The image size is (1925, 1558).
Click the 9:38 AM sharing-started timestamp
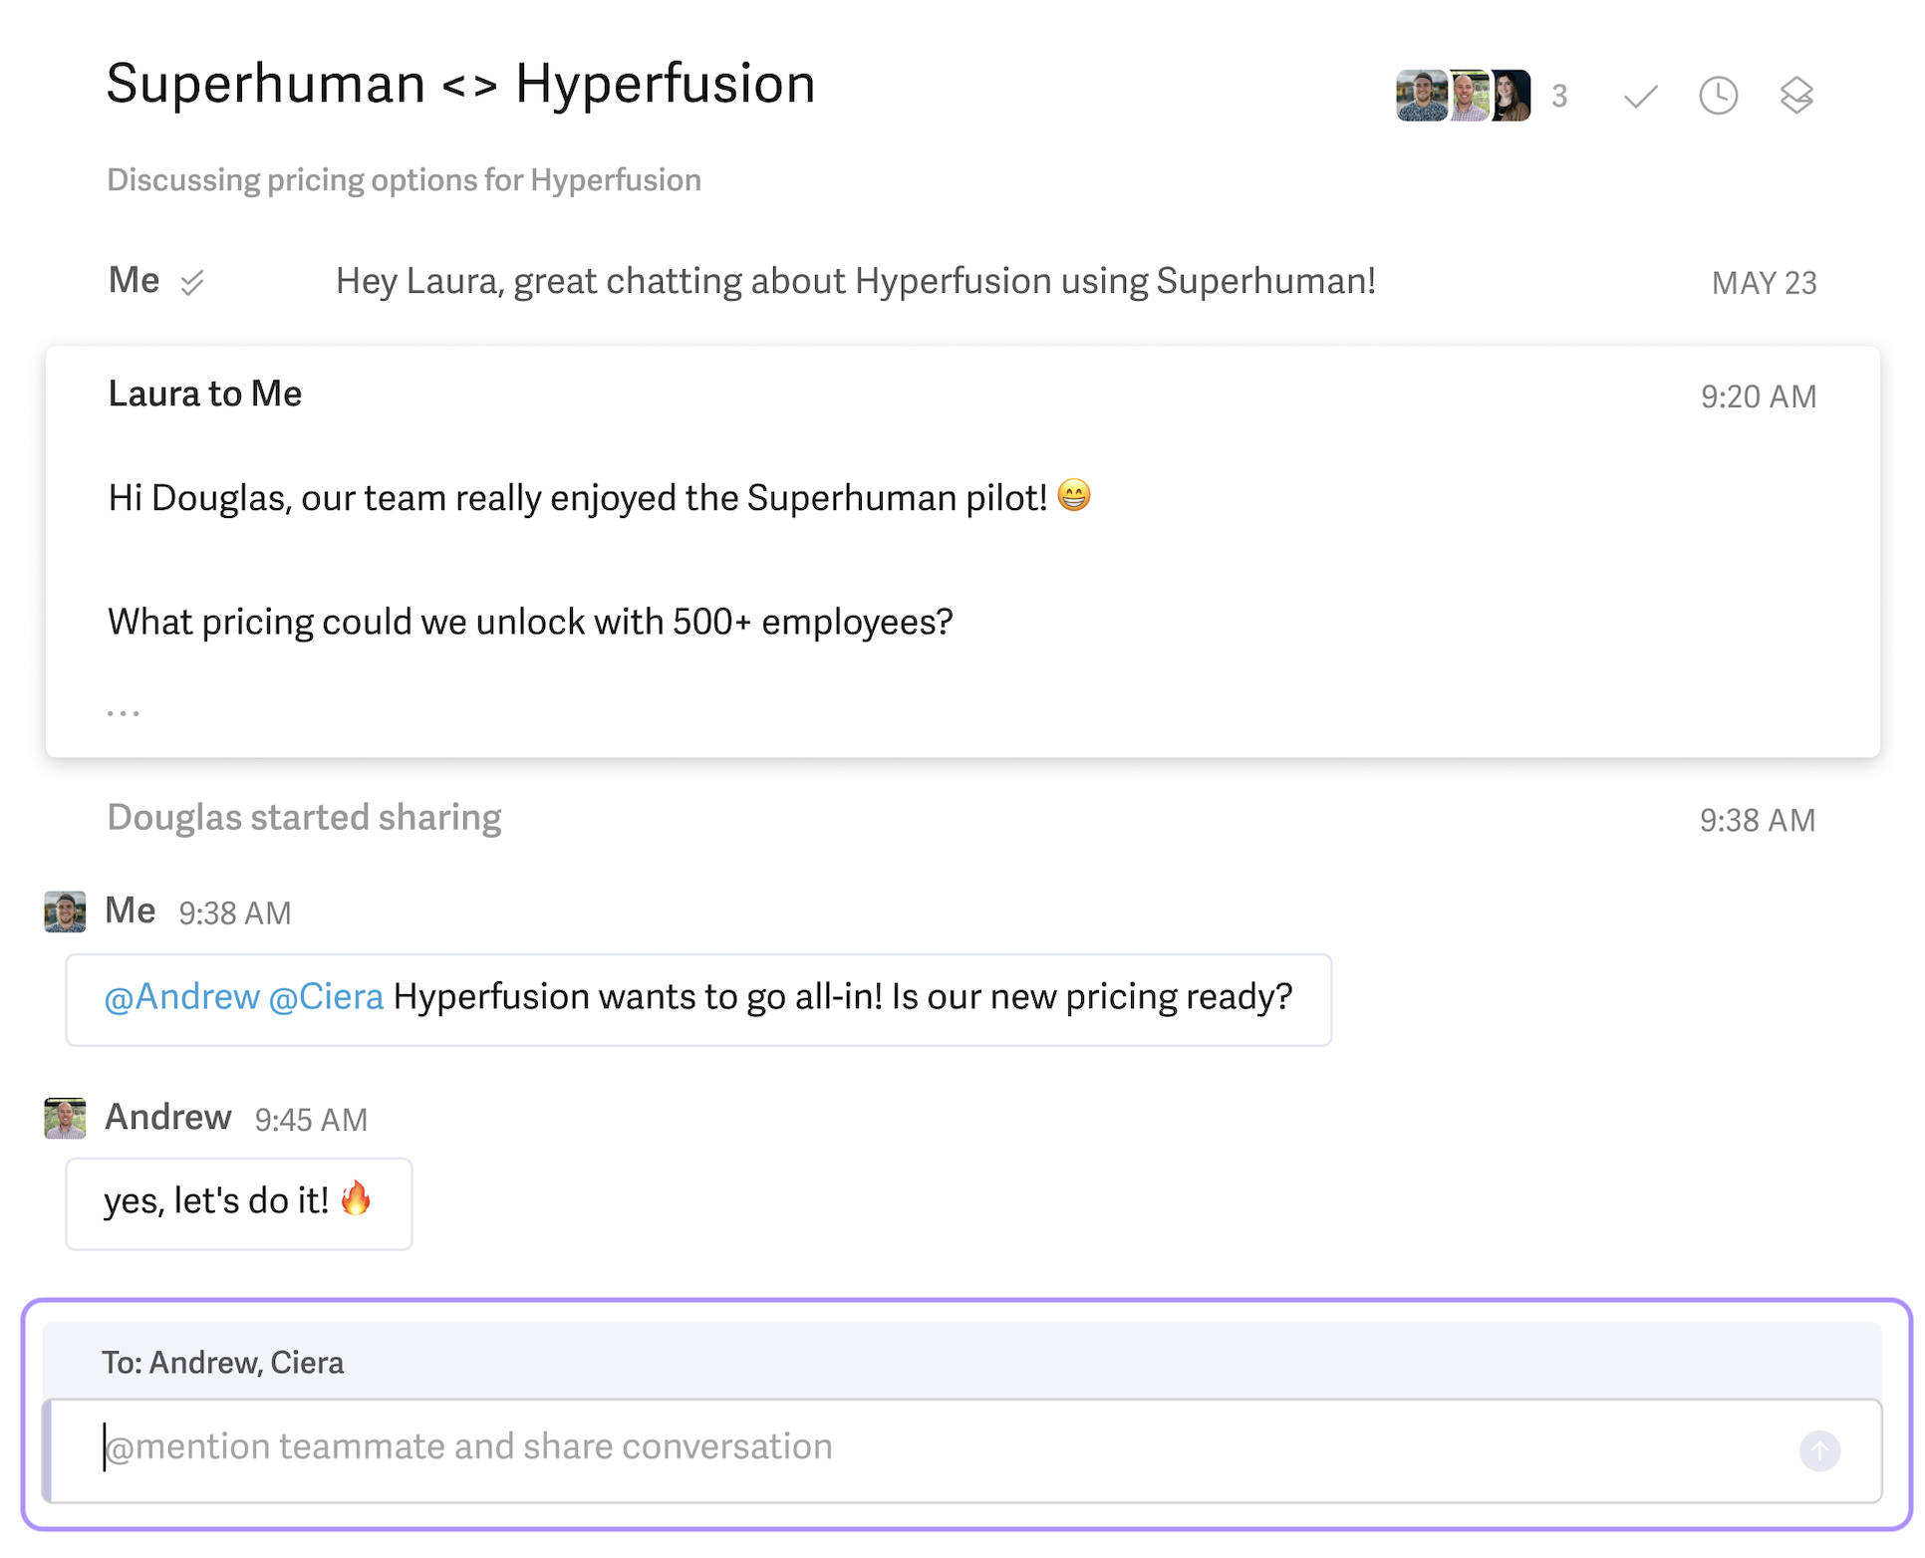pos(1758,820)
